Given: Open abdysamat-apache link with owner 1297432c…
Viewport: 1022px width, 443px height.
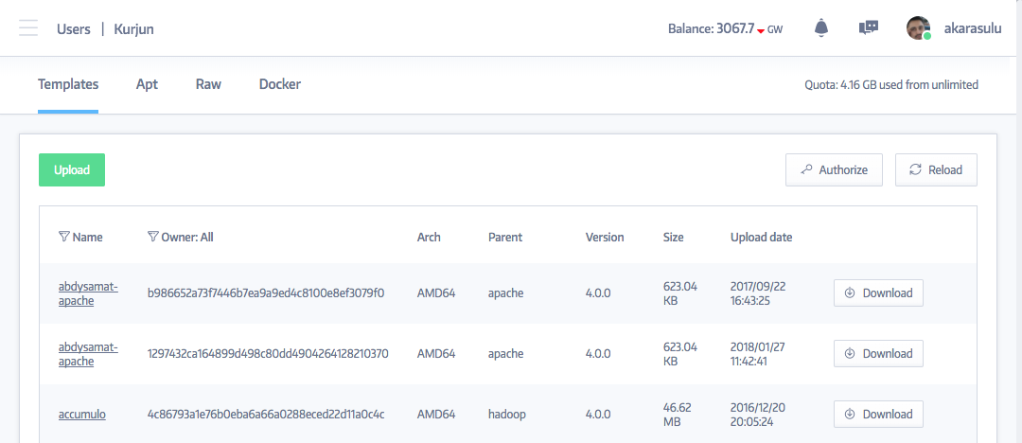Looking at the screenshot, I should 88,354.
